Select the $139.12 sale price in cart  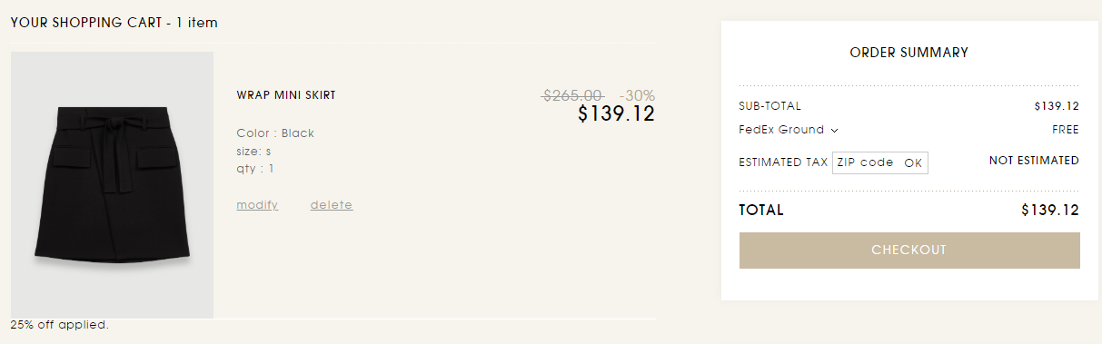[616, 114]
